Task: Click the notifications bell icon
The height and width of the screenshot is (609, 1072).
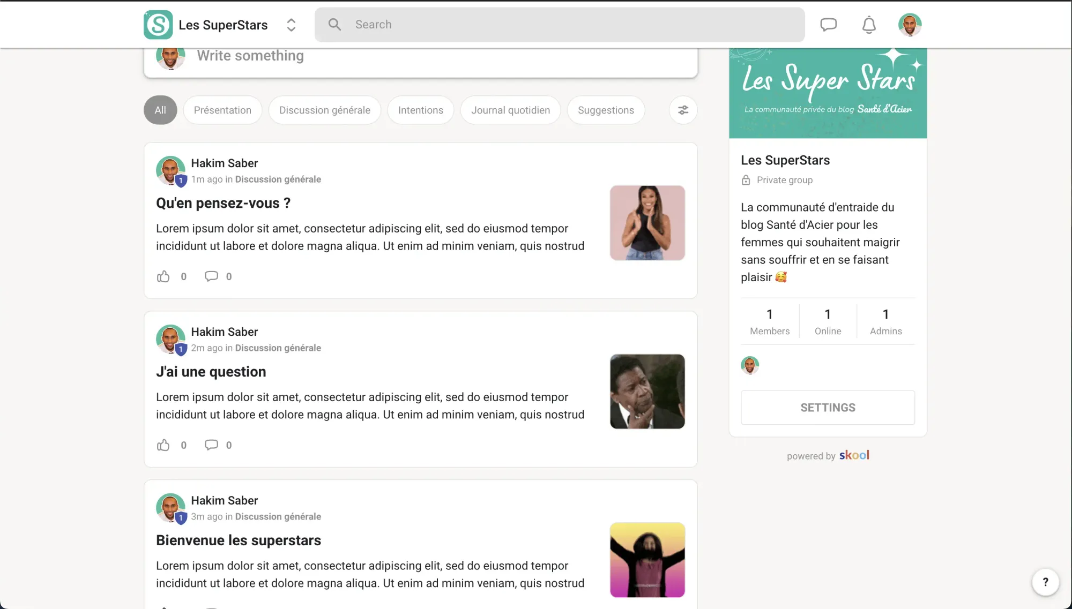Action: point(869,25)
